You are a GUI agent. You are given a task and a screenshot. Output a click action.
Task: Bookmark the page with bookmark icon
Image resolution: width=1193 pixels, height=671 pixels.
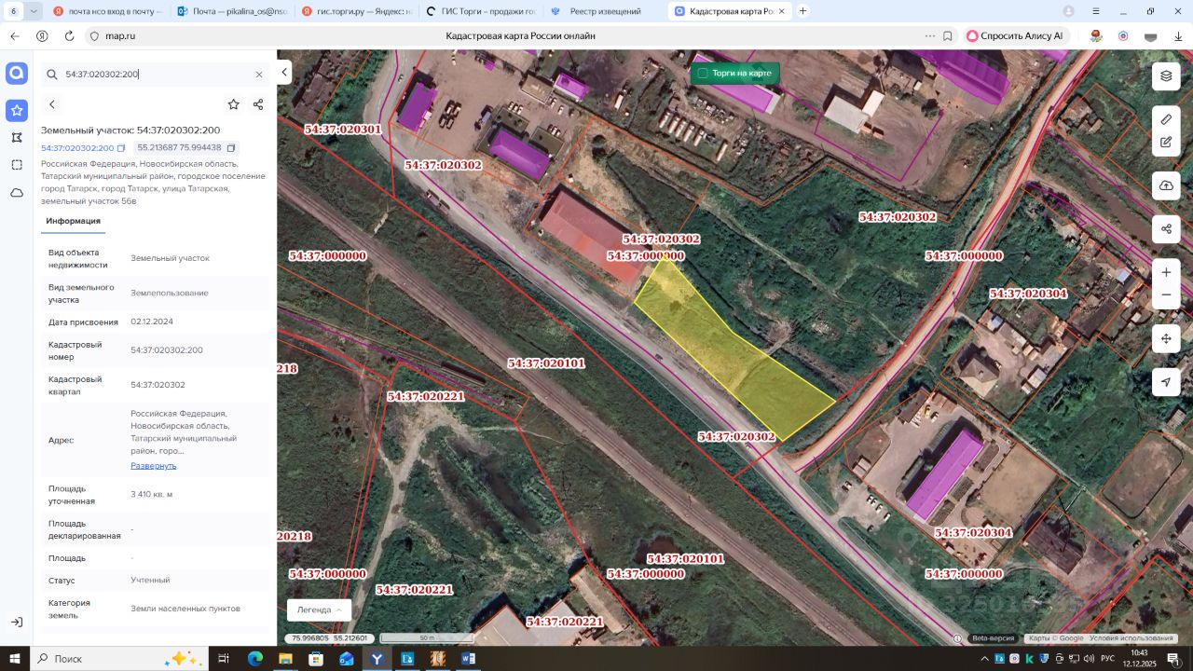pos(948,36)
